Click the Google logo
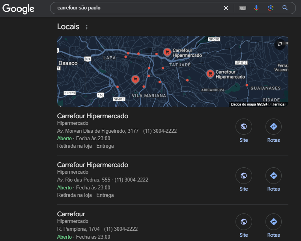This screenshot has width=301, height=241. pos(19,9)
